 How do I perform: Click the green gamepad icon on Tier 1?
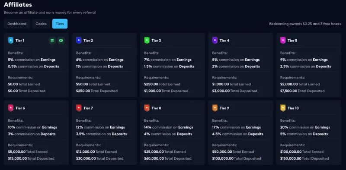(61, 41)
